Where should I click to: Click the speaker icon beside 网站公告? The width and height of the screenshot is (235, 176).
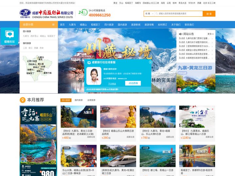[180, 34]
